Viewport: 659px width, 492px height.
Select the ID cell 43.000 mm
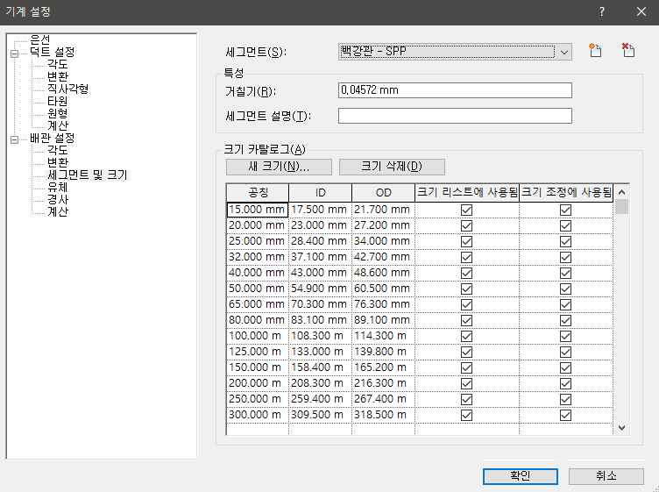click(x=320, y=273)
